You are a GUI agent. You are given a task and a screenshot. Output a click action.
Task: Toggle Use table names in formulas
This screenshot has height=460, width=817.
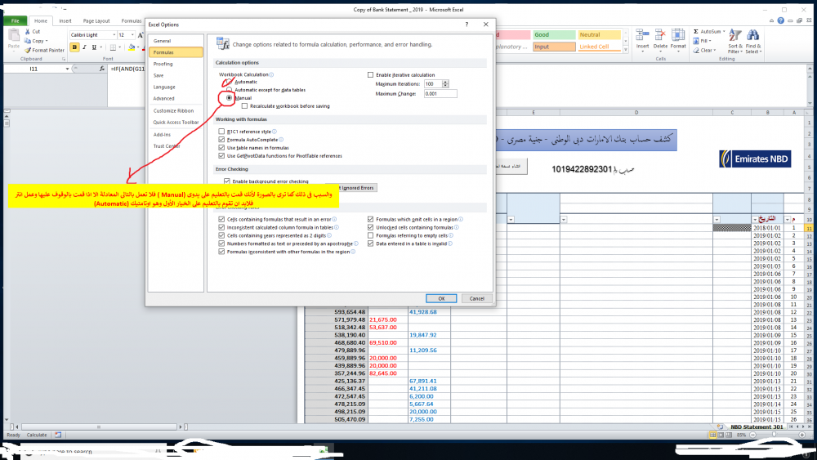[221, 147]
